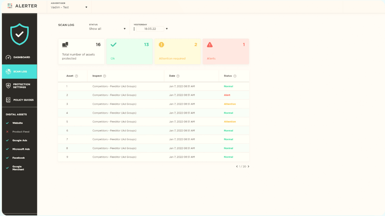Screen dimensions: 385x216
Task: Click the yellow attention exclamation icon
Action: (161, 45)
